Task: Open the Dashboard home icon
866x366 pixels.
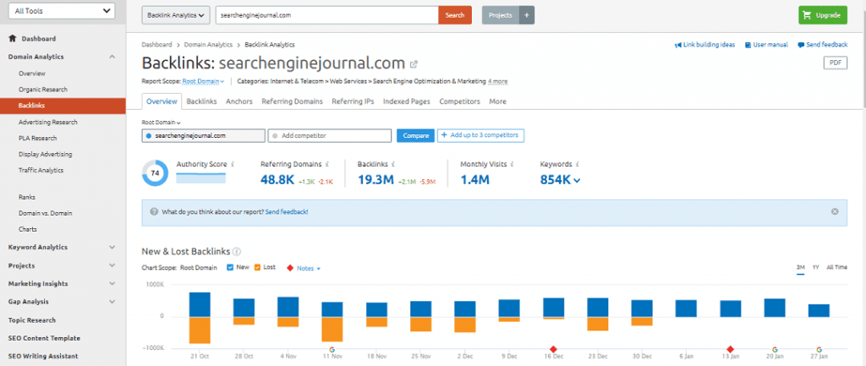Action: coord(12,39)
